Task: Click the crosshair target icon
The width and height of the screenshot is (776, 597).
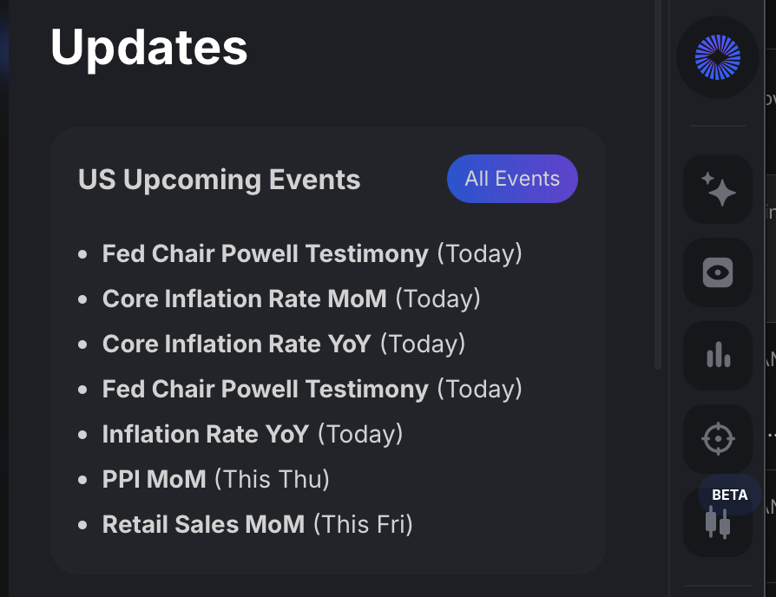Action: pos(718,438)
